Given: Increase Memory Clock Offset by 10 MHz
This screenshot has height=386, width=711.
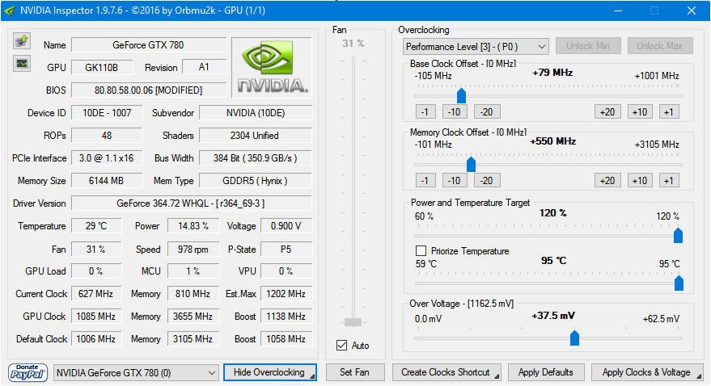Looking at the screenshot, I should 640,181.
